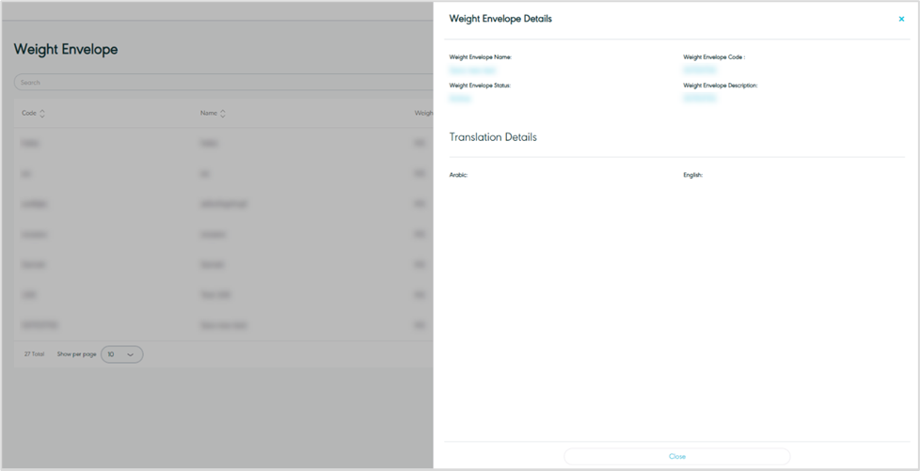The width and height of the screenshot is (920, 471).
Task: Click the blurred Weight Envelope Name value
Action: coord(472,70)
